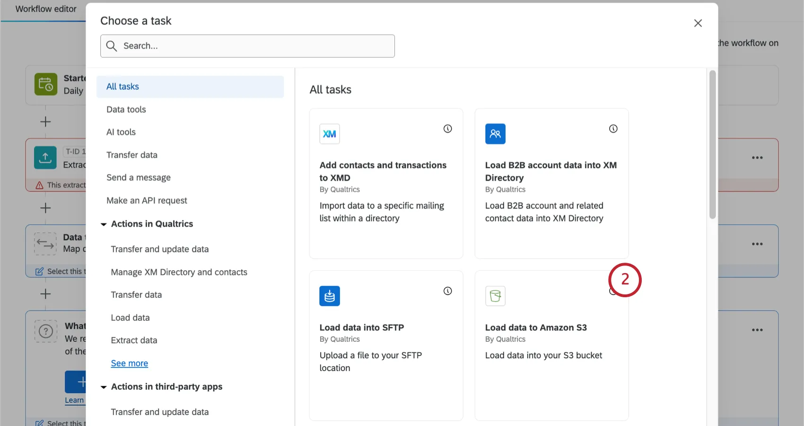This screenshot has height=426, width=804.
Task: Click the info icon on Load B2B account card
Action: click(613, 128)
